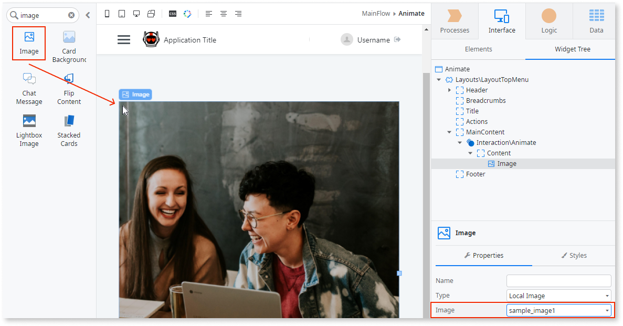Clear the image search field
623x326 pixels.
pyautogui.click(x=71, y=15)
